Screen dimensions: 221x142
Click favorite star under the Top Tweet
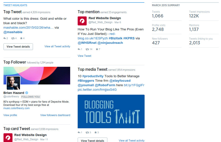(x=21, y=38)
